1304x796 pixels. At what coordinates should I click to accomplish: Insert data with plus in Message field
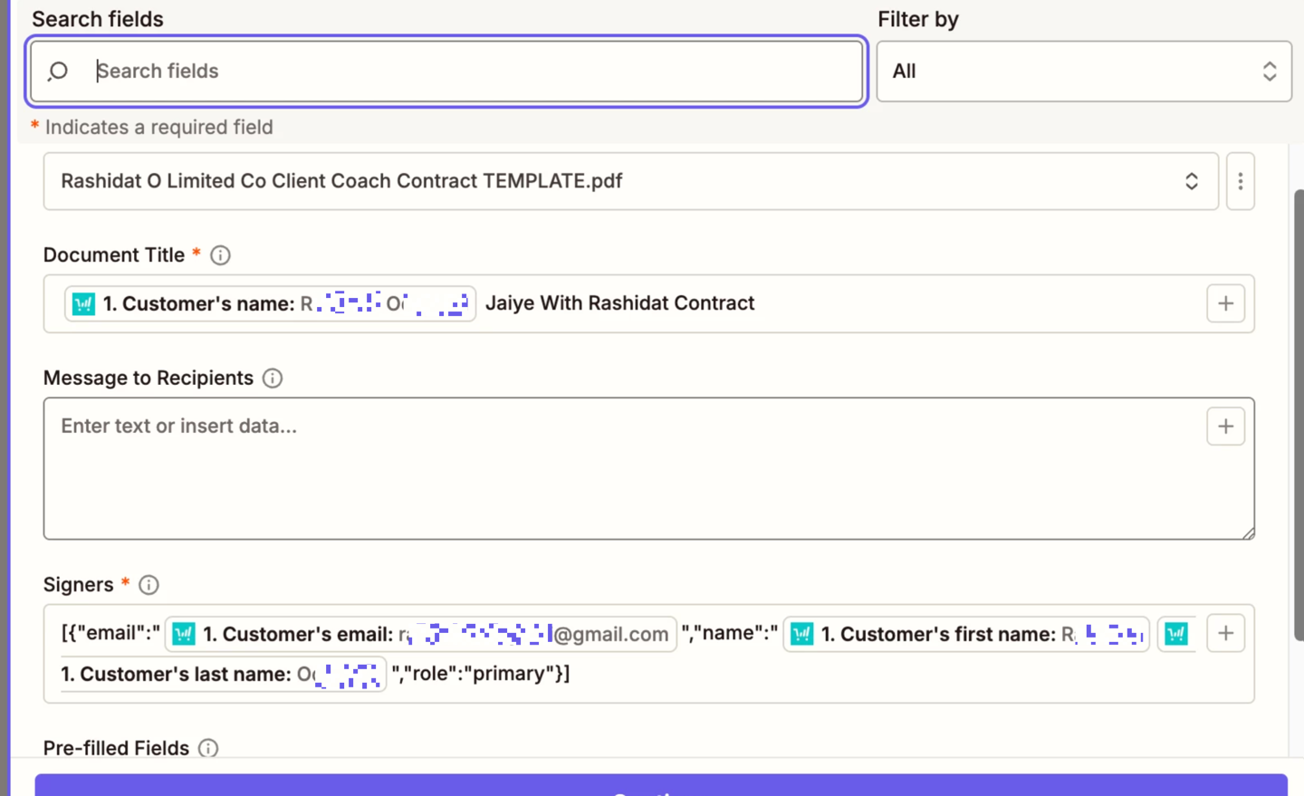click(x=1225, y=427)
